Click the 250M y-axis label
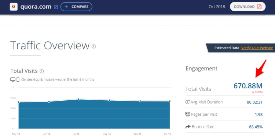The width and height of the screenshot is (275, 138). [14, 118]
